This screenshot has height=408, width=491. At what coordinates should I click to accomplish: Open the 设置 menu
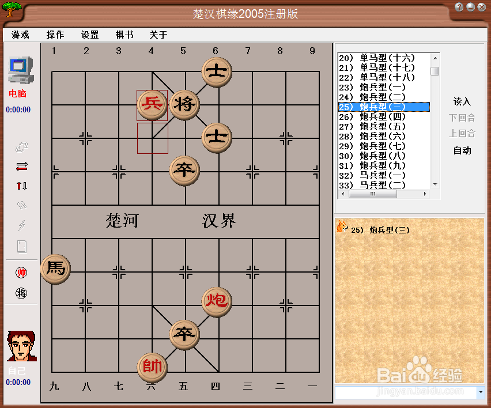tap(90, 35)
